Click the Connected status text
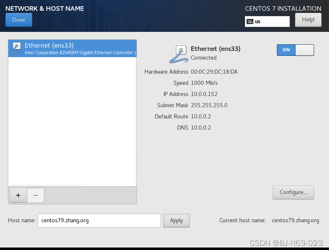The width and height of the screenshot is (329, 250). click(204, 58)
